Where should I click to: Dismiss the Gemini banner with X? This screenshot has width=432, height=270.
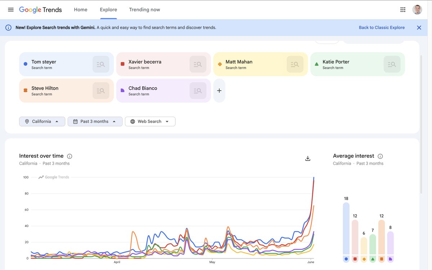tap(419, 28)
